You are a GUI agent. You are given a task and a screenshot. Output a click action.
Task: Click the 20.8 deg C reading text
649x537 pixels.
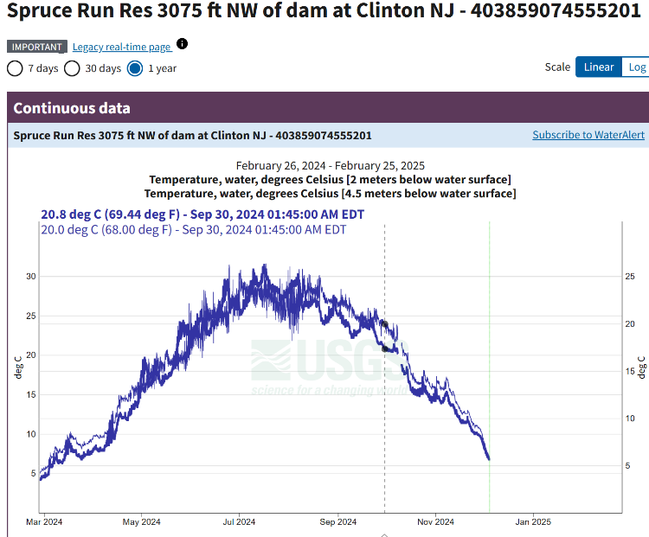click(x=202, y=214)
